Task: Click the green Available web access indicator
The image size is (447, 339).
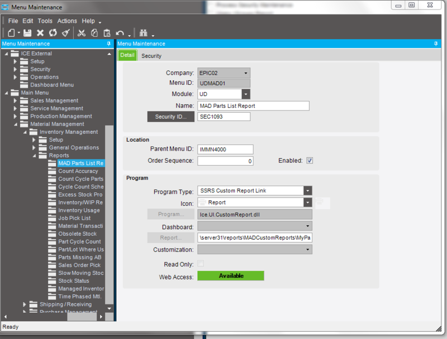Action: click(230, 275)
